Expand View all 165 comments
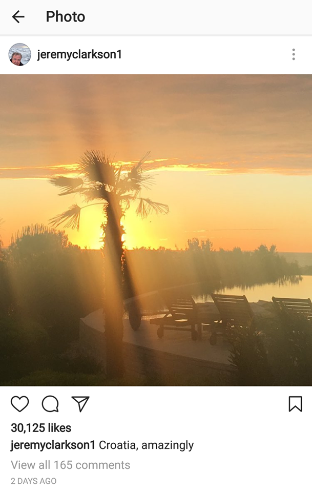 coord(71,465)
